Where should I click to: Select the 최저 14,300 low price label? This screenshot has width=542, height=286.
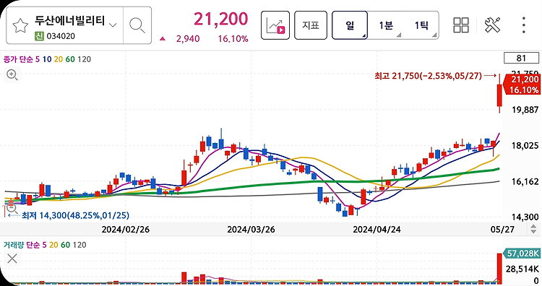75,215
